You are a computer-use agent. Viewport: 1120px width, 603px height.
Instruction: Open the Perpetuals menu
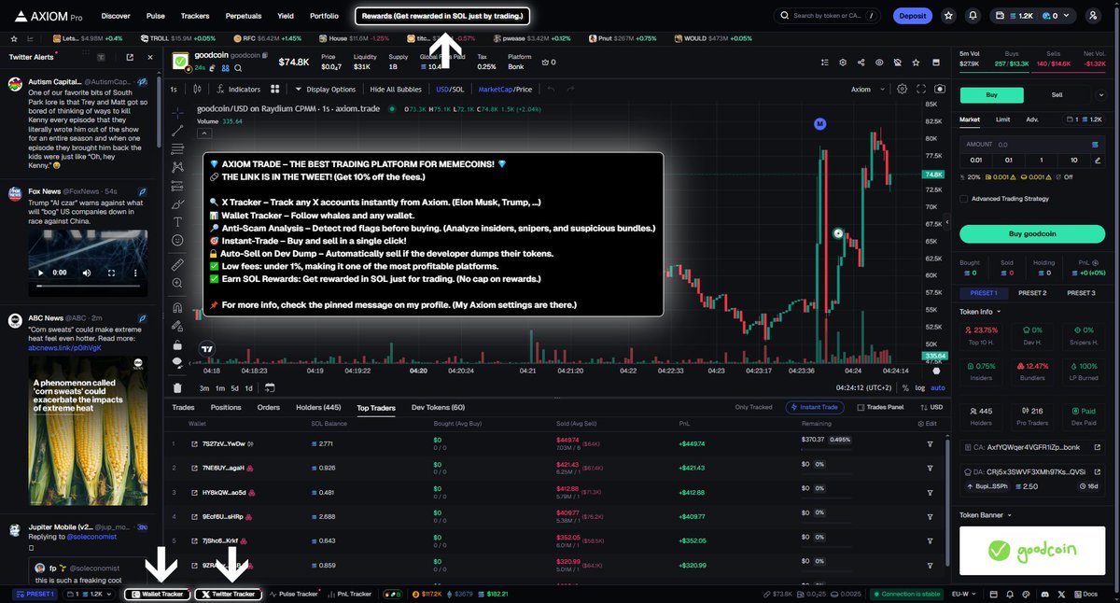tap(244, 16)
